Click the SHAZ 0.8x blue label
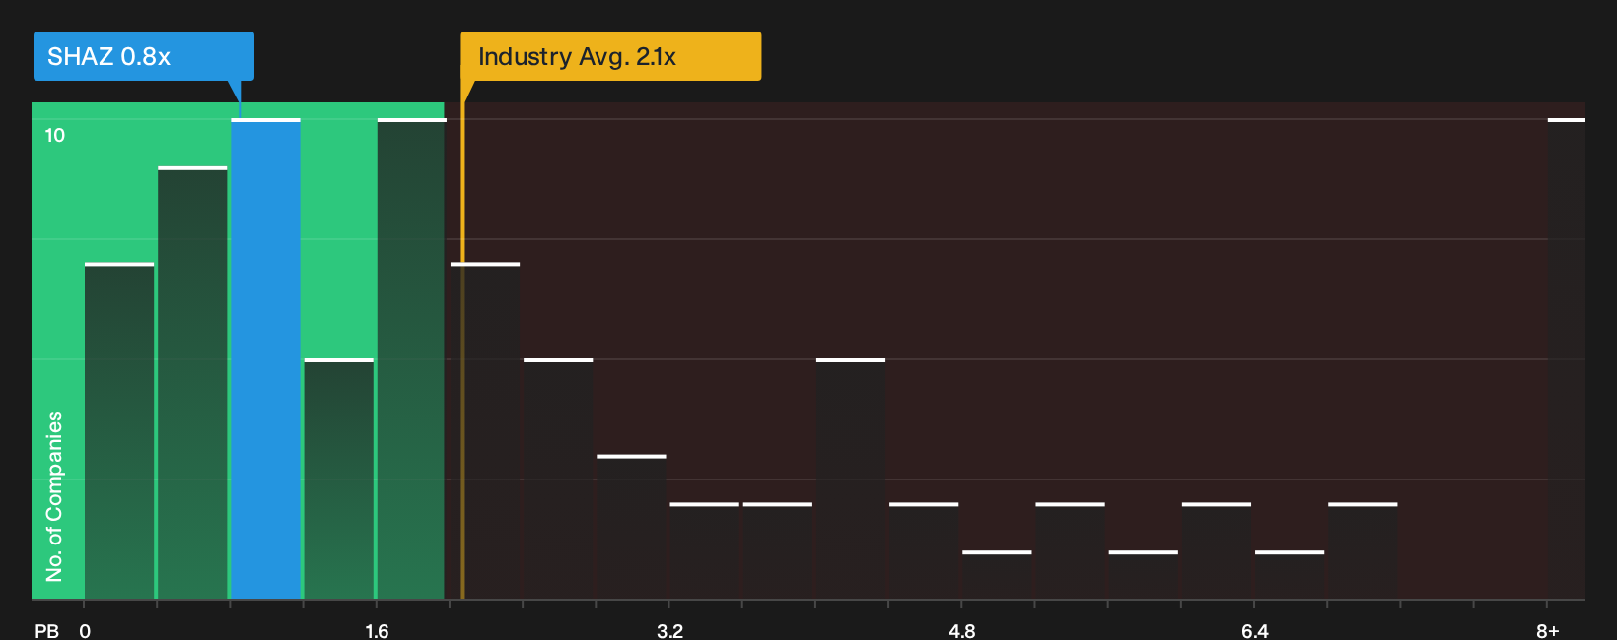The image size is (1617, 640). tap(143, 56)
